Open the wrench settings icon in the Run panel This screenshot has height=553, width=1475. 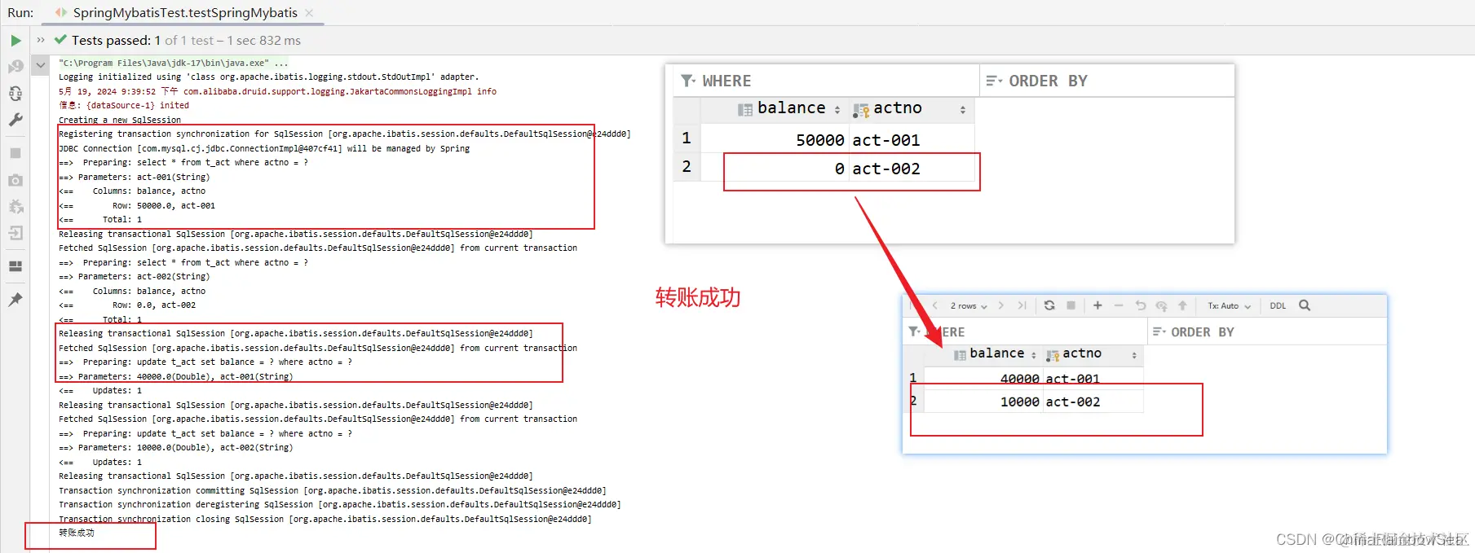15,120
